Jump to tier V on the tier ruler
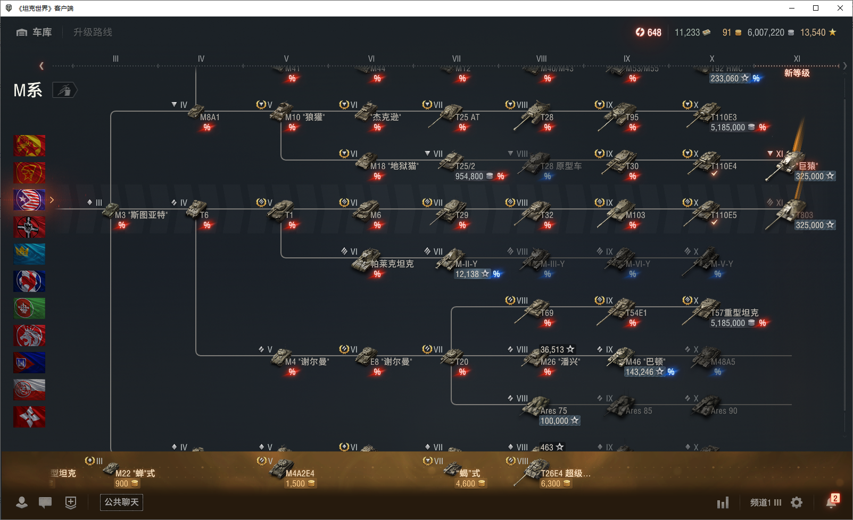 coord(286,58)
